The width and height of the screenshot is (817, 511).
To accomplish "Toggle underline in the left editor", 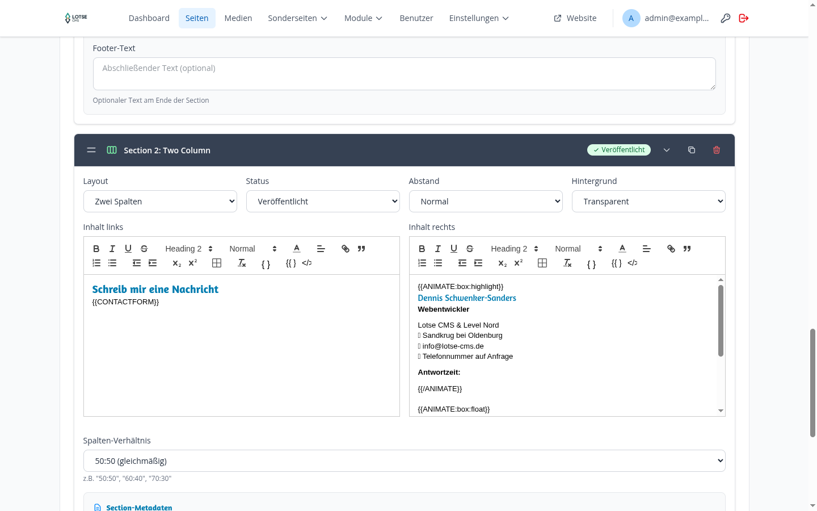I will tap(128, 249).
